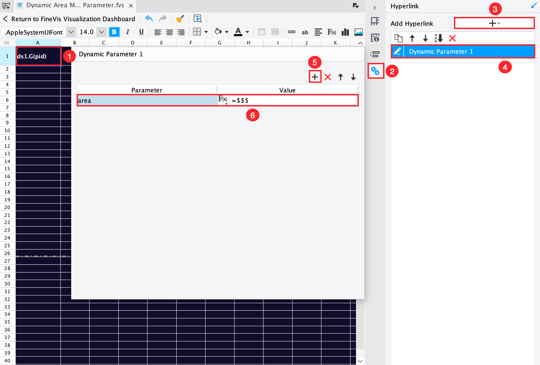Collapse the right panel with triangle arrow
This screenshot has width=540, height=365.
click(x=375, y=7)
